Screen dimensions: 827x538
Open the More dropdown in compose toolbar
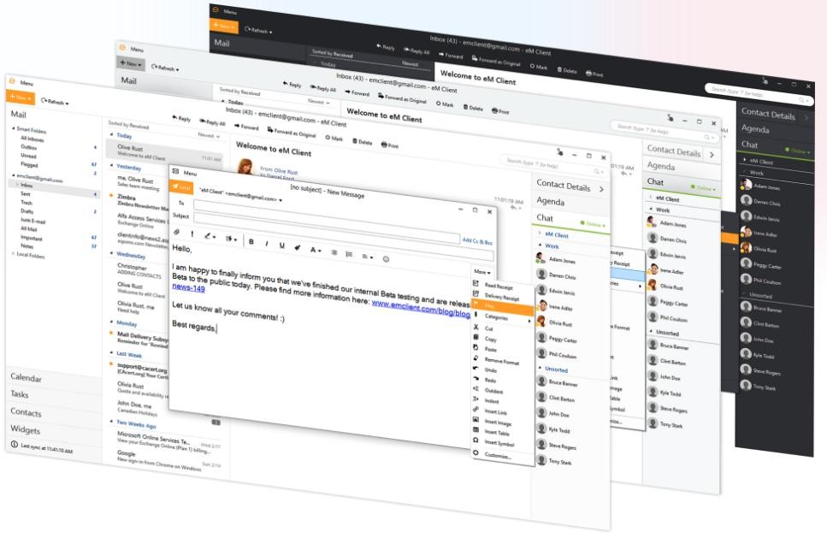pos(481,272)
